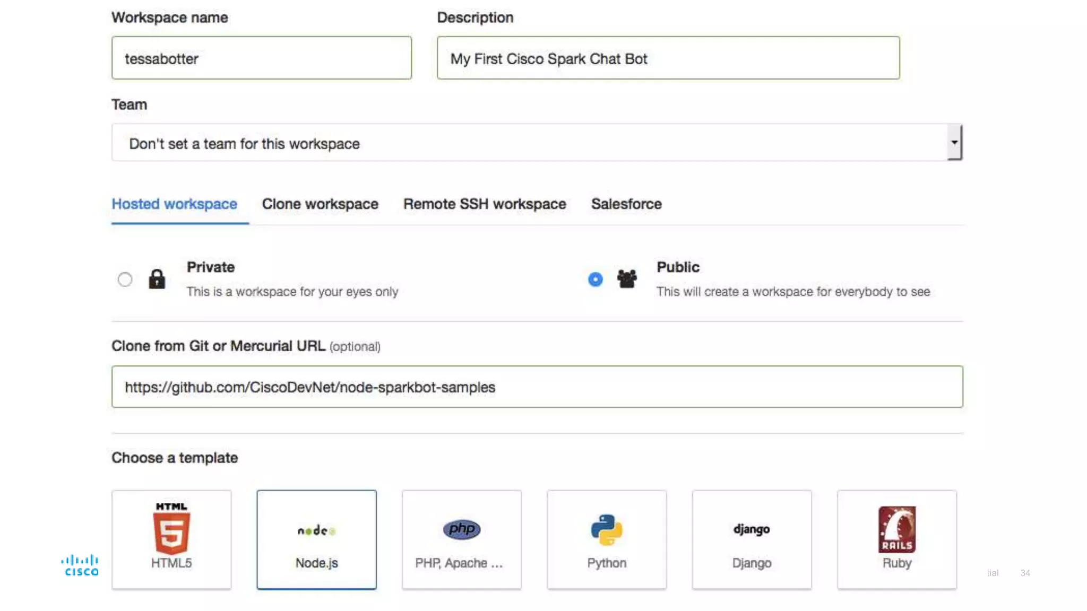Select the Ruby on Rails template icon
This screenshot has height=611, width=1087.
coord(896,529)
